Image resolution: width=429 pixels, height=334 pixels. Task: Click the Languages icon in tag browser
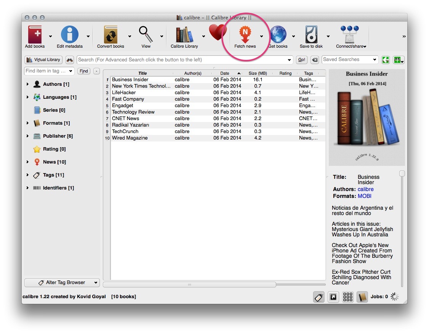37,97
